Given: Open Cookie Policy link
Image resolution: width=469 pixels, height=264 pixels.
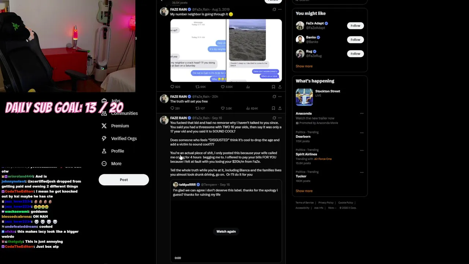Looking at the screenshot, I should pyautogui.click(x=346, y=203).
